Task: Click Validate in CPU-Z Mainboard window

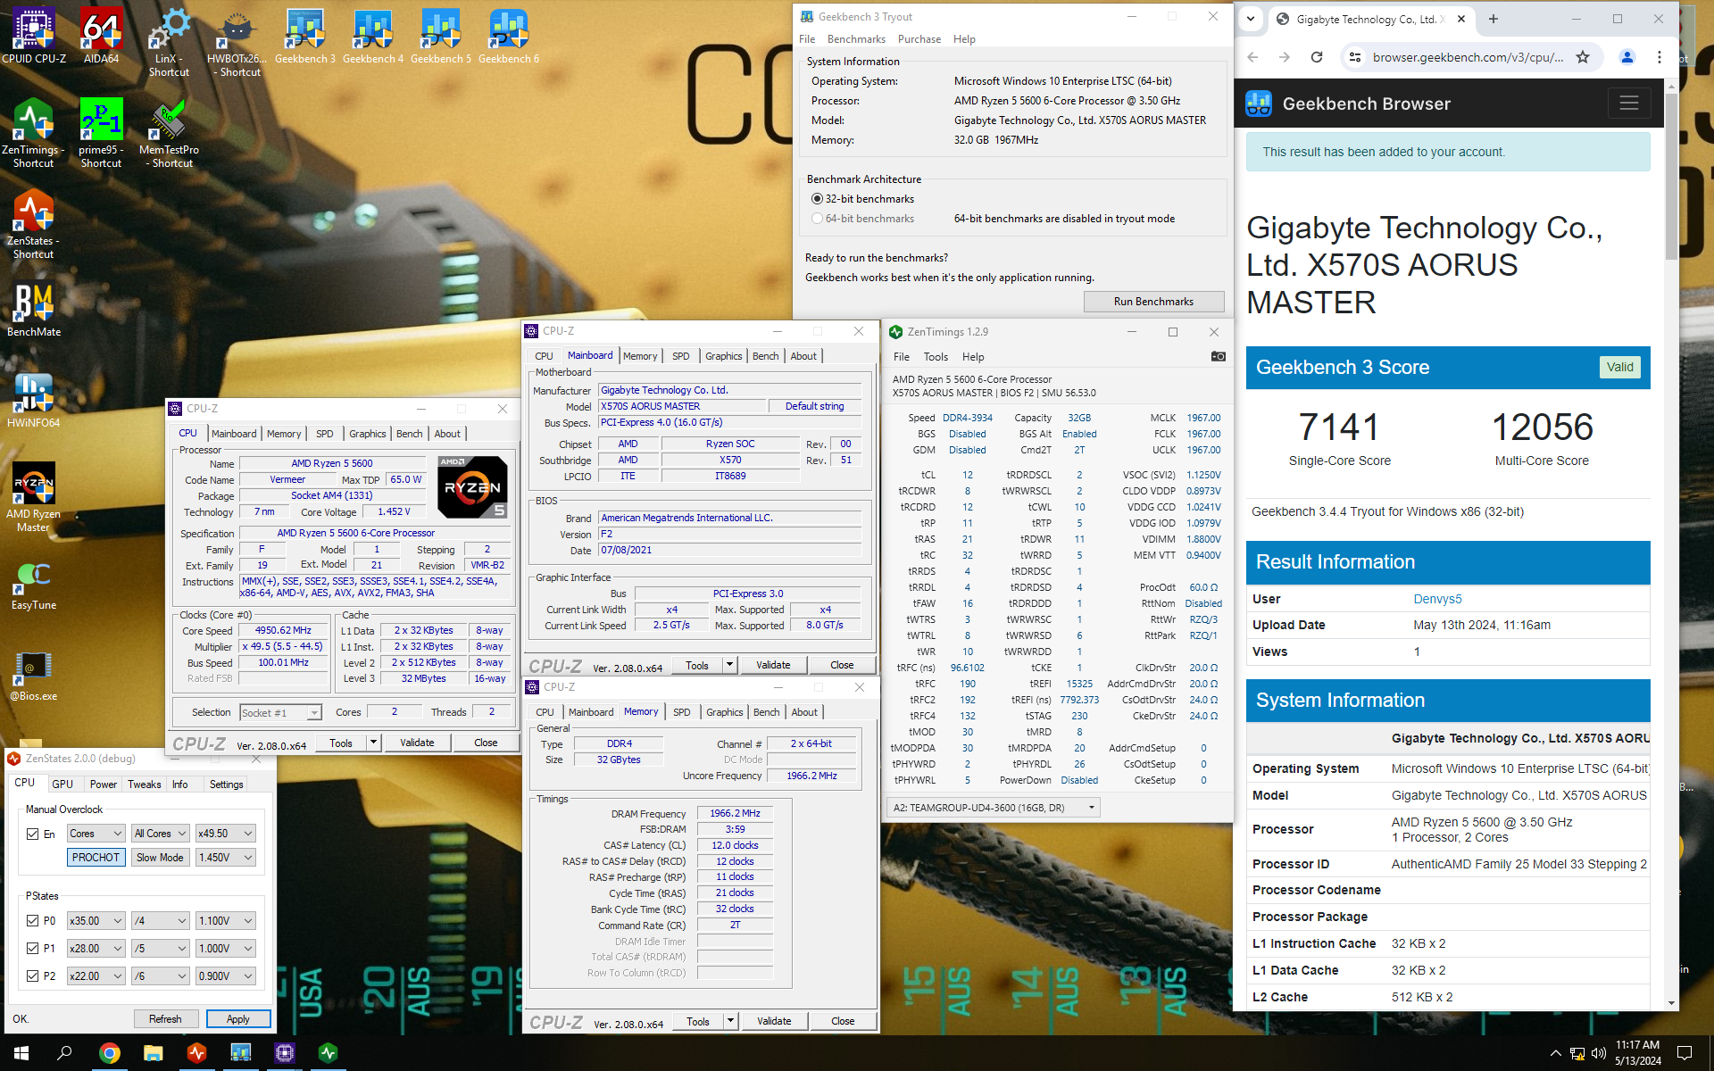Action: pyautogui.click(x=773, y=665)
